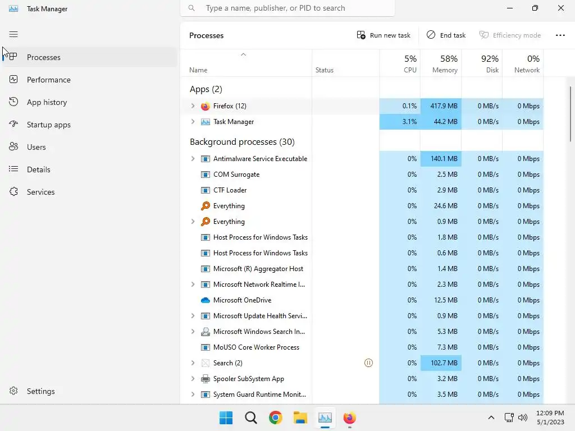Screen dimensions: 575x431
Task: Select the Host Process for Windows Tasks 1.8 MB row
Action: [x=362, y=237]
